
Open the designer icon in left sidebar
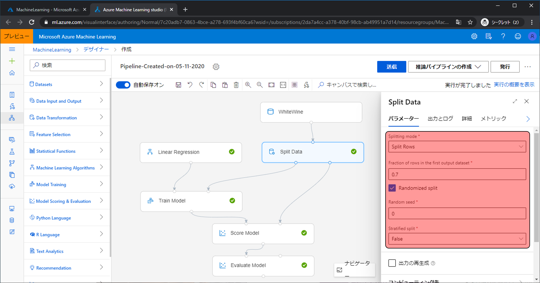[12, 118]
